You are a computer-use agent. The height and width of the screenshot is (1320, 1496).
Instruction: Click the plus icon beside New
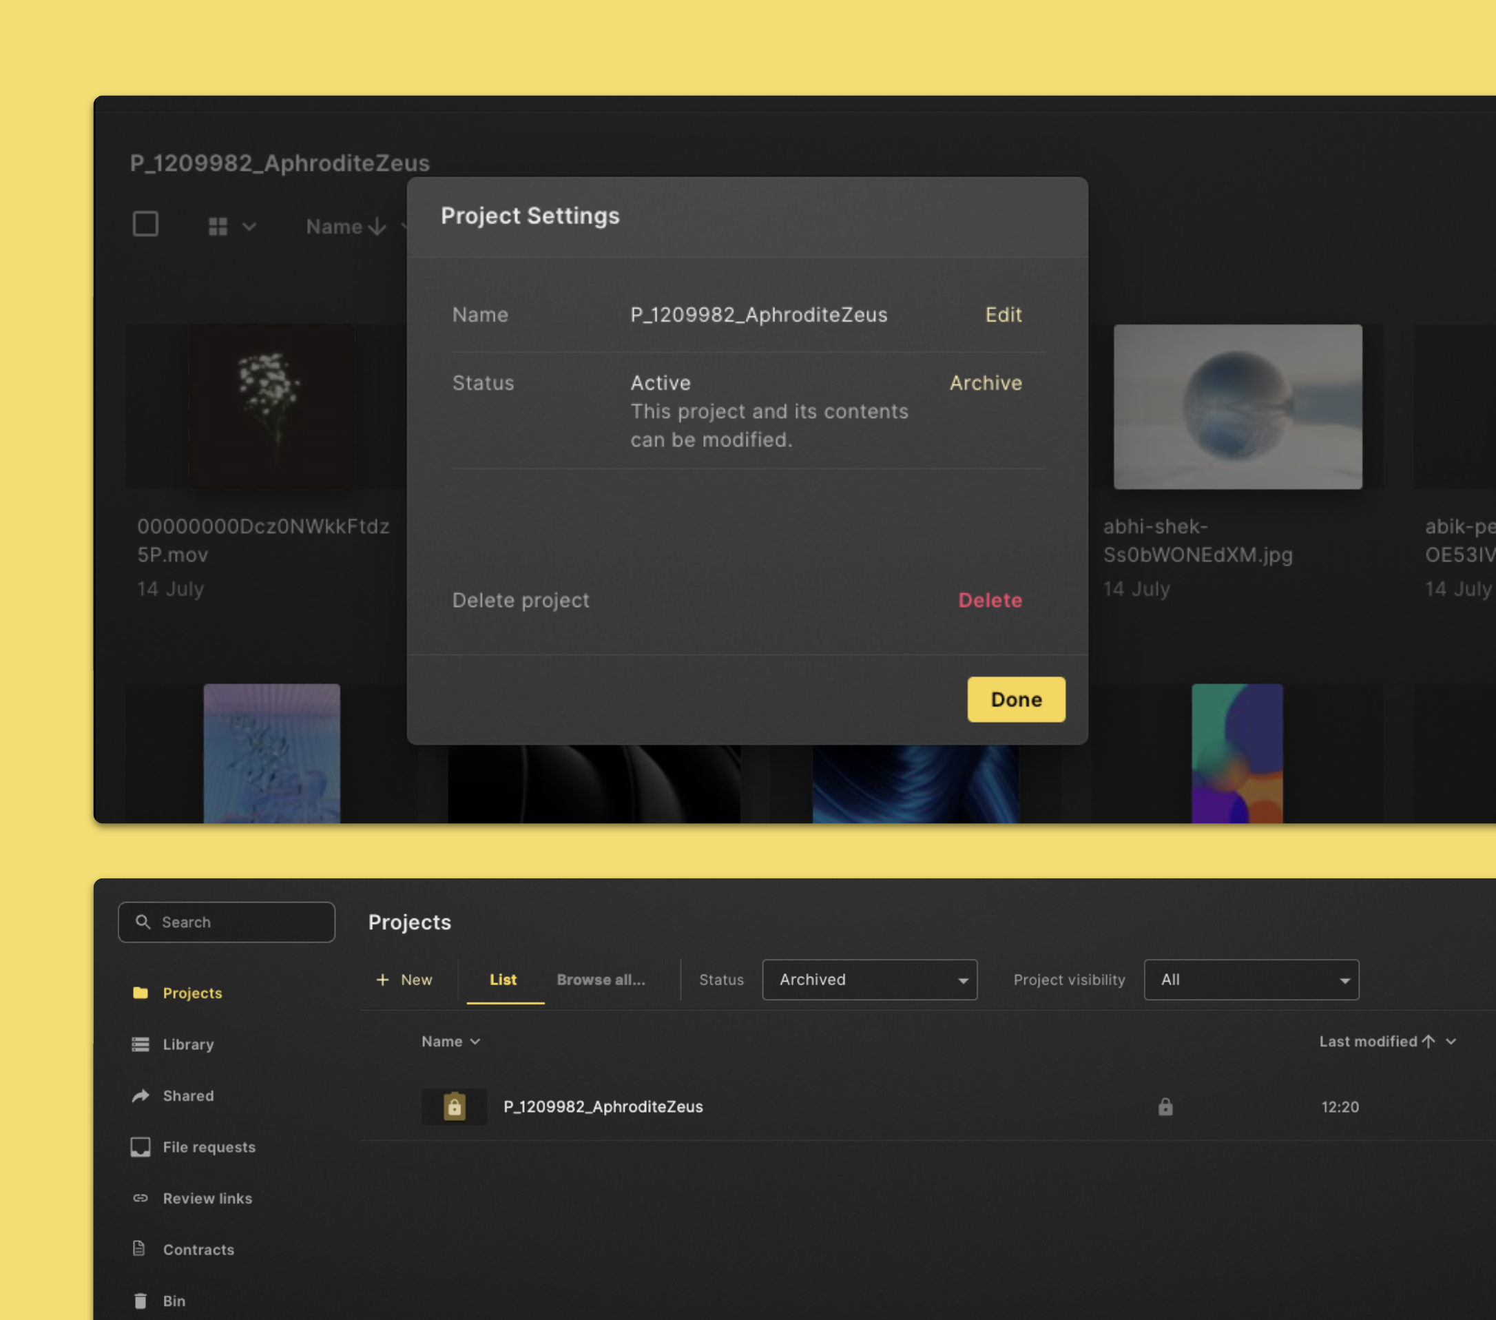click(383, 980)
